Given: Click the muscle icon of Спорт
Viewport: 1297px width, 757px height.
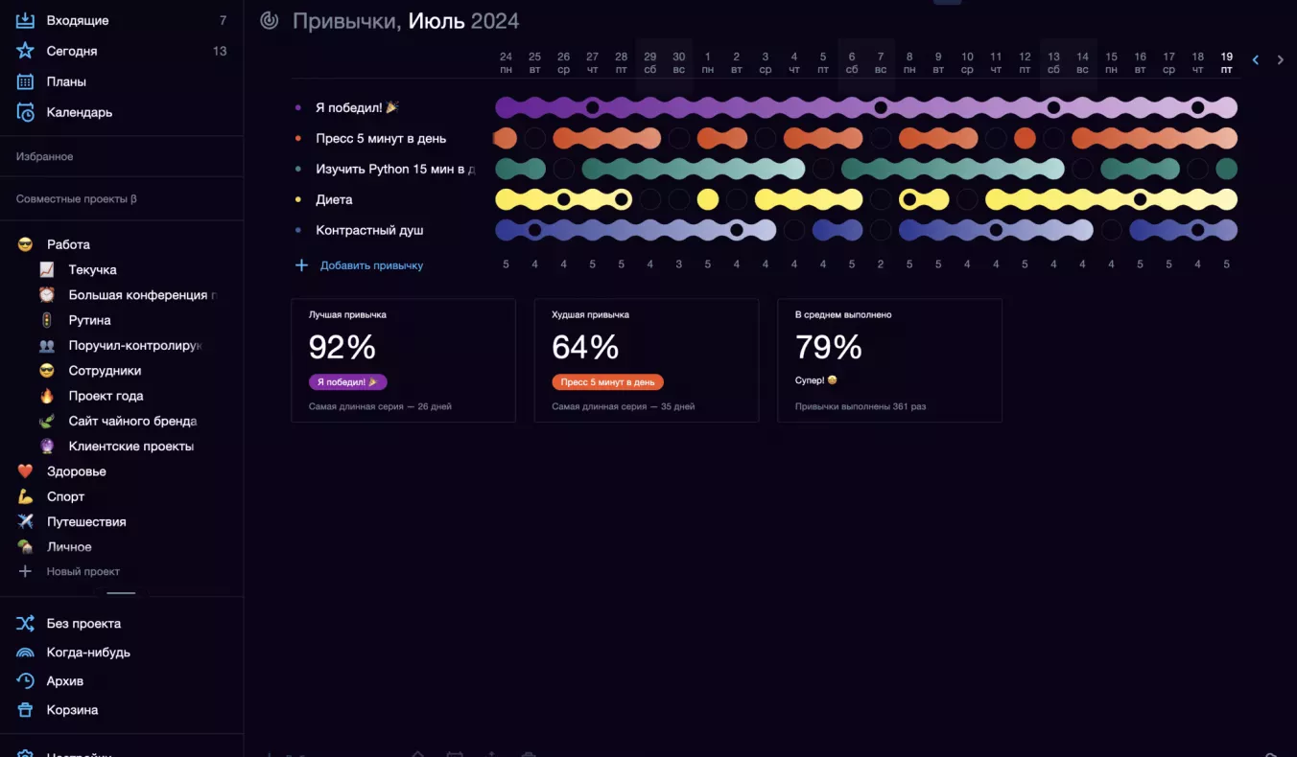Looking at the screenshot, I should pyautogui.click(x=26, y=496).
